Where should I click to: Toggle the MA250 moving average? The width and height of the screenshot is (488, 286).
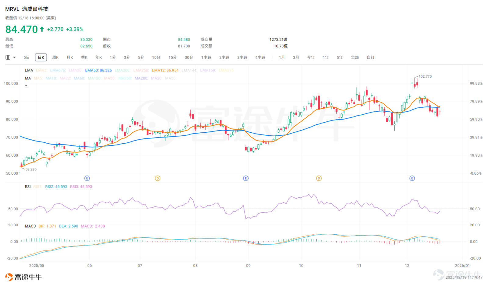click(x=125, y=78)
